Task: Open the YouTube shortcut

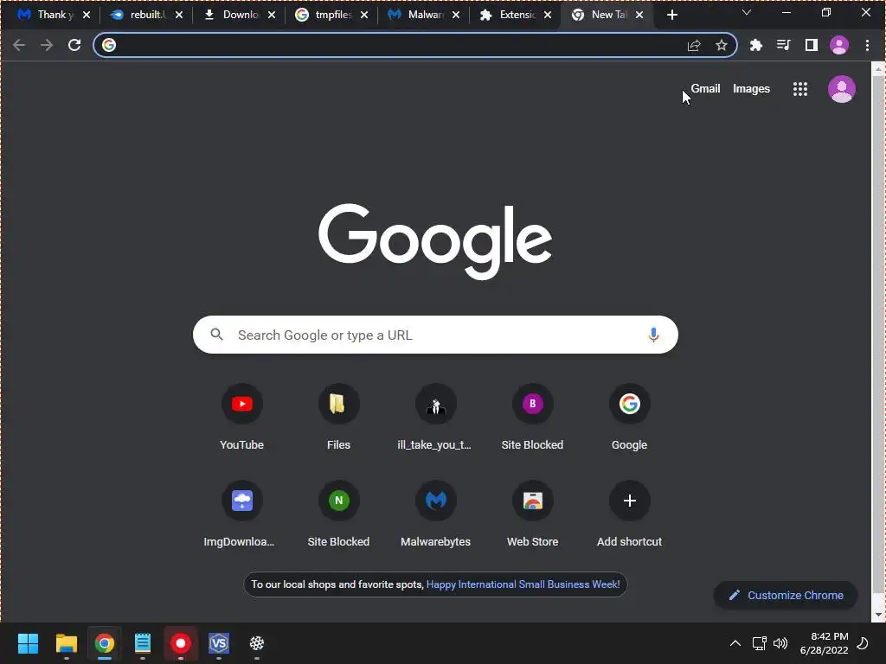Action: pyautogui.click(x=242, y=418)
